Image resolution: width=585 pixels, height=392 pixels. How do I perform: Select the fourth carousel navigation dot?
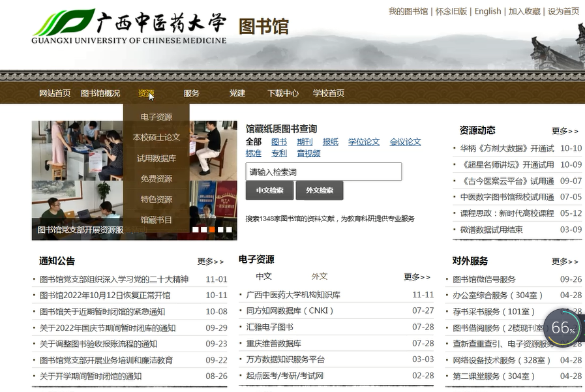[221, 230]
